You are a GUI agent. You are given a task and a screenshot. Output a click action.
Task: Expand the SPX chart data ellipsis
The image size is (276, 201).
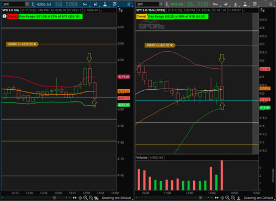[100, 10]
